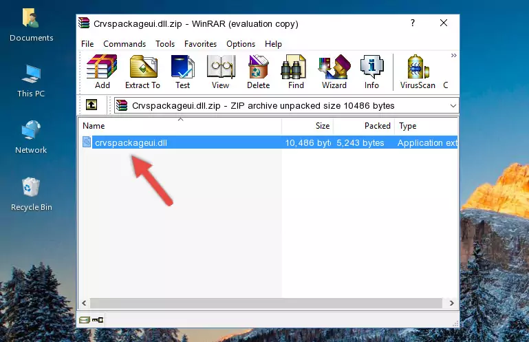Select the crvspackageui.dll file row
The width and height of the screenshot is (529, 342).
point(268,142)
